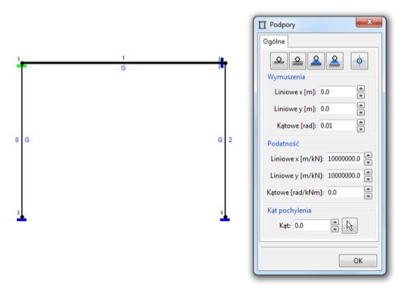
Task: Click the Wymuszenia section heading
Action: (x=286, y=76)
